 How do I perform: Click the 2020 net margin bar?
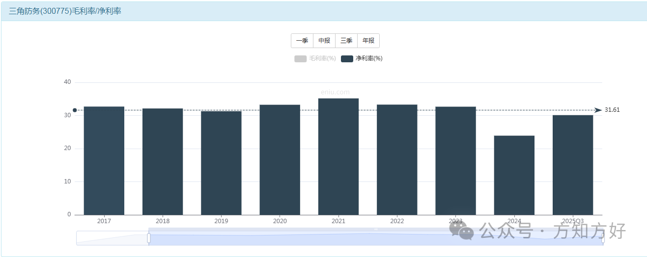point(280,160)
